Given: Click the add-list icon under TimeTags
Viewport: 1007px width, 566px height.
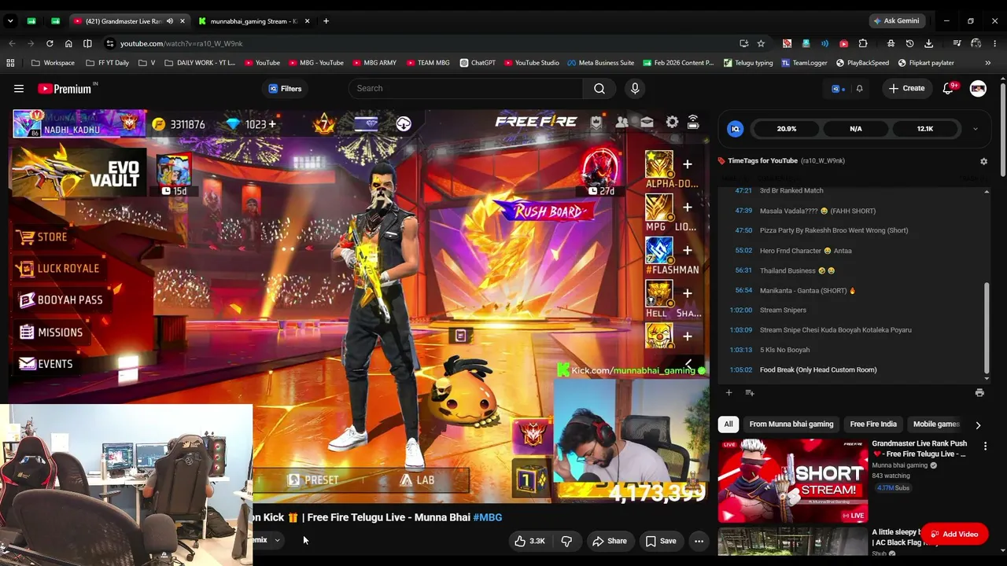Looking at the screenshot, I should pyautogui.click(x=750, y=392).
